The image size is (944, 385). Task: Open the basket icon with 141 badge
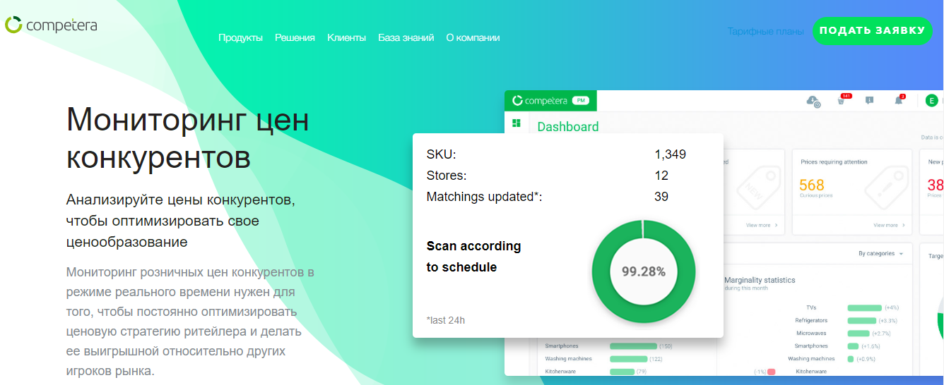pyautogui.click(x=842, y=100)
